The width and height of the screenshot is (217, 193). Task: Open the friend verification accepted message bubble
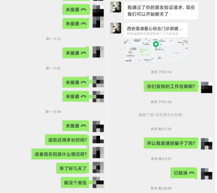161,11
